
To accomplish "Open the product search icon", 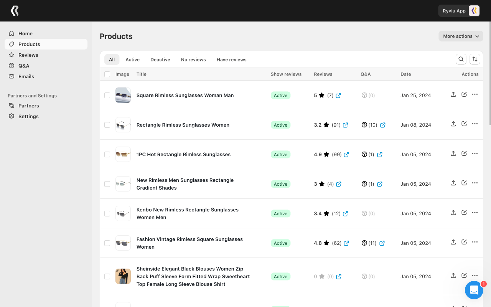I will point(461,59).
